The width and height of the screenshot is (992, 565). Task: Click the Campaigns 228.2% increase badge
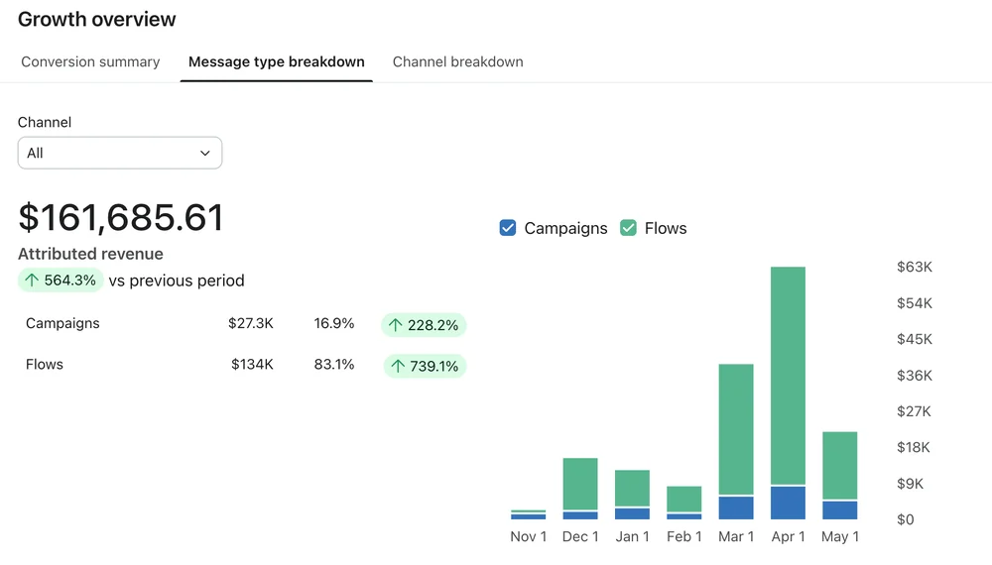point(424,325)
